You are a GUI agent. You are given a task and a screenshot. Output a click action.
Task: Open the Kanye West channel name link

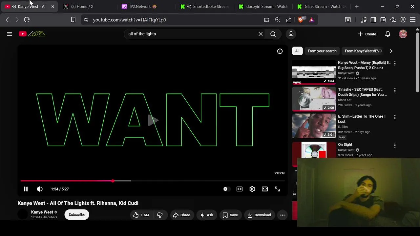click(42, 212)
